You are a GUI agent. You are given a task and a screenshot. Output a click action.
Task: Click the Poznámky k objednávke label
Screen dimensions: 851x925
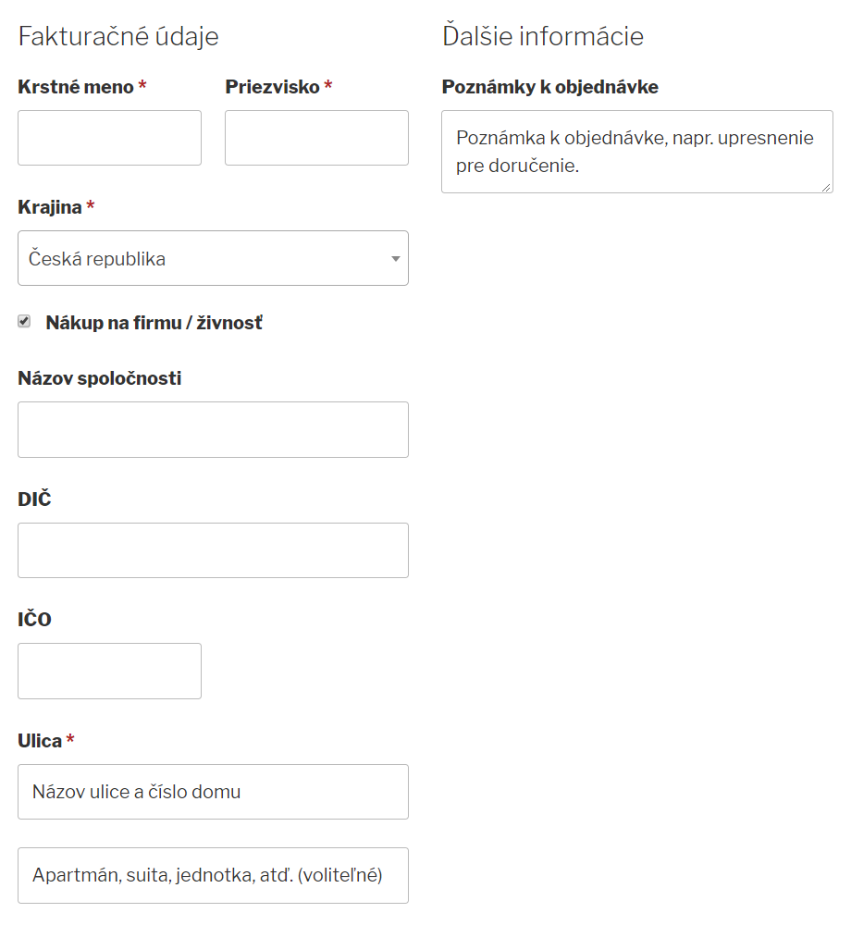[x=549, y=87]
